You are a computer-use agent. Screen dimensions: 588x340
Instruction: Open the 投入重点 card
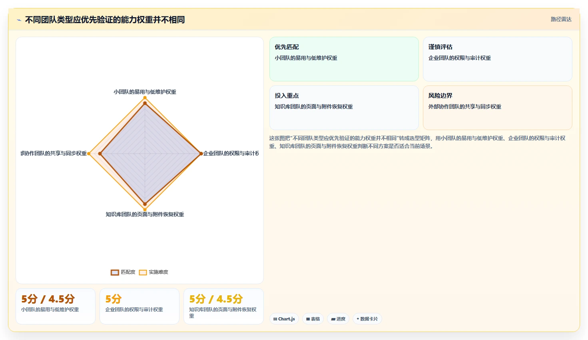click(x=344, y=108)
